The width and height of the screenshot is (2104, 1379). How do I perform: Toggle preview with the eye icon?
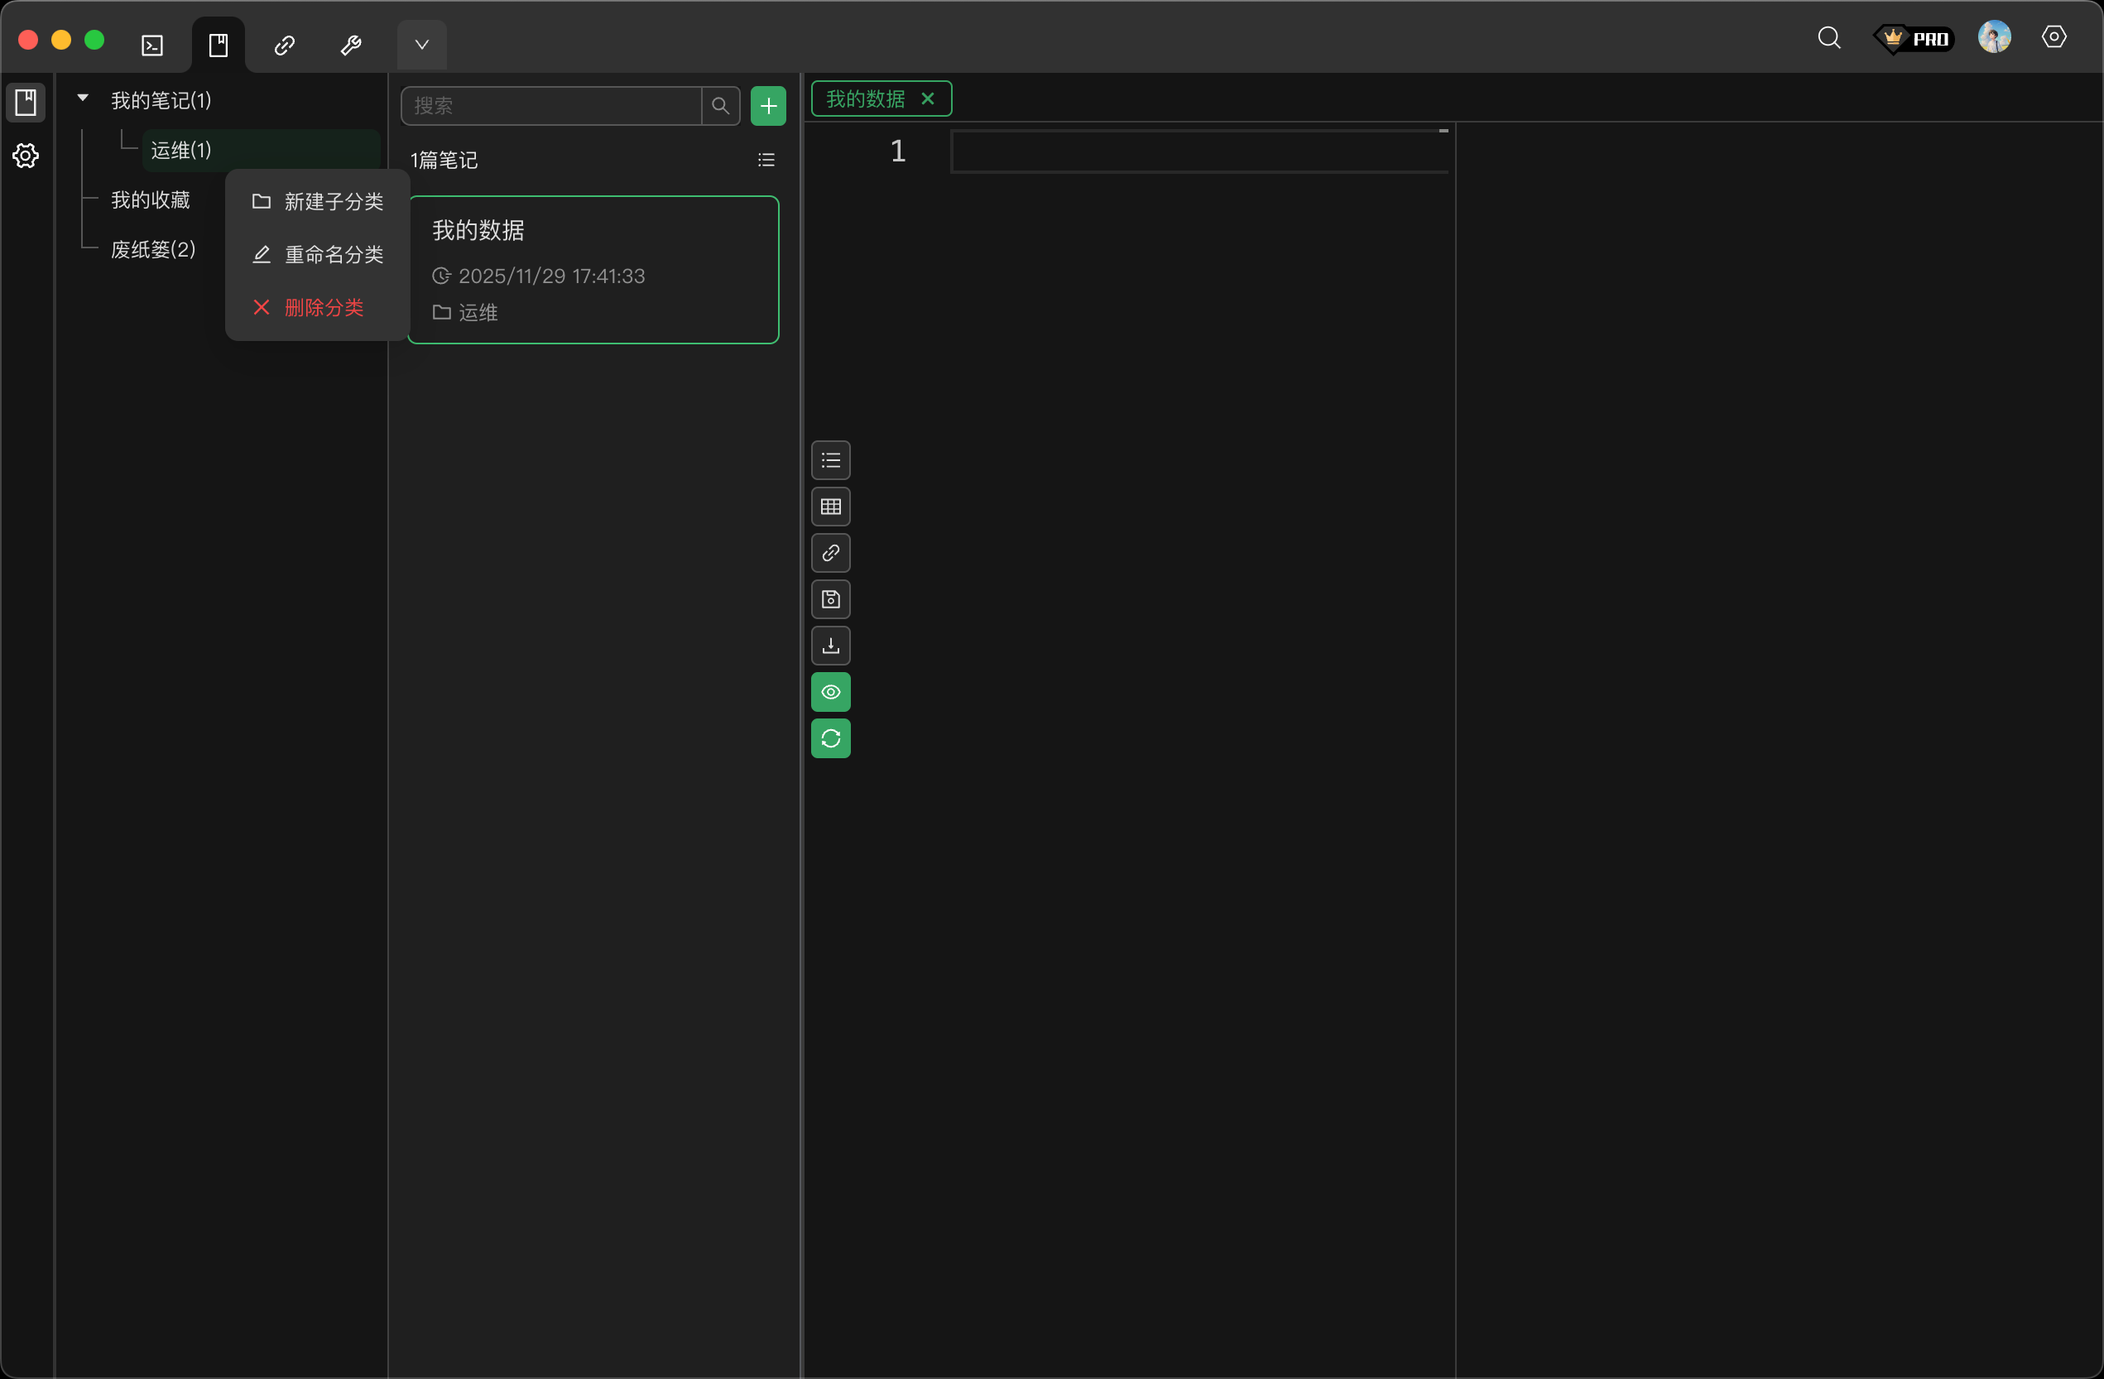(x=830, y=692)
